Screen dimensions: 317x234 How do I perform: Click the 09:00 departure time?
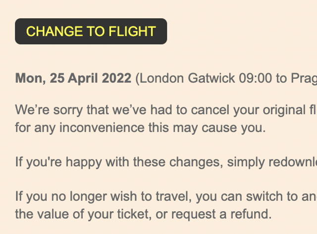(256, 78)
